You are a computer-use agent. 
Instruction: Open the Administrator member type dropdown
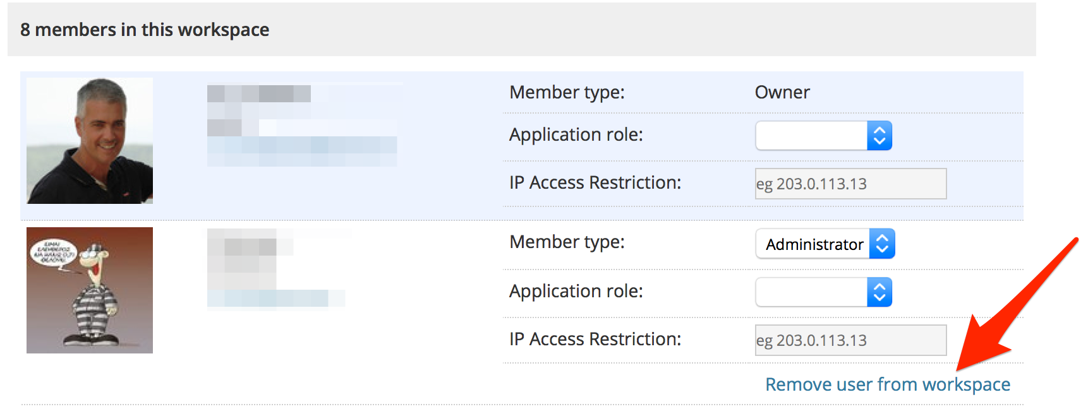(825, 244)
